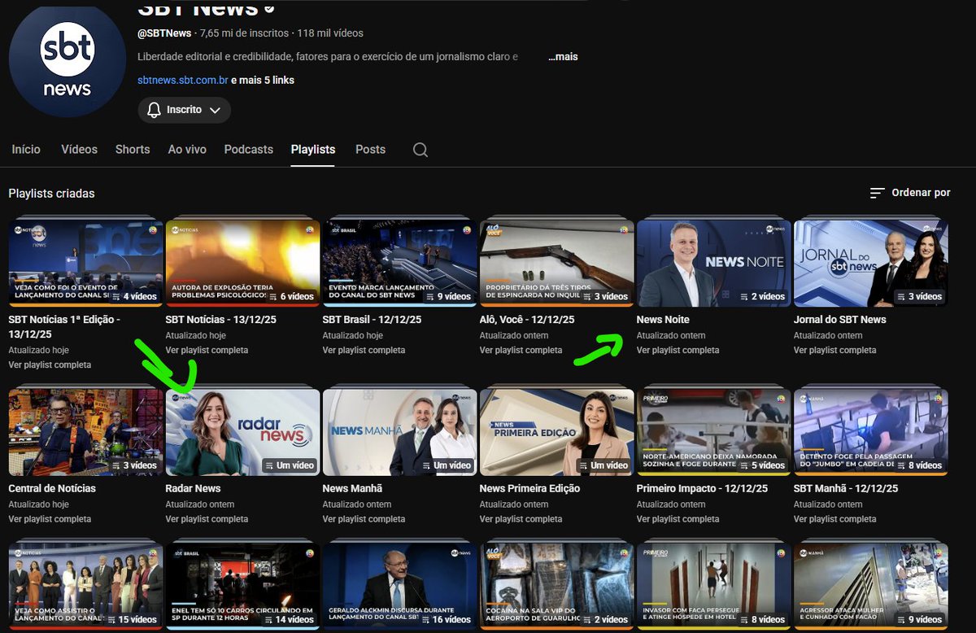Open the News Noite playlist thumbnail
This screenshot has width=976, height=633.
[713, 263]
